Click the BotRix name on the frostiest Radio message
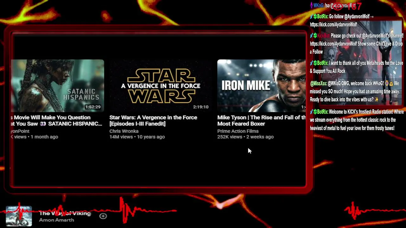406x228 pixels. (x=322, y=112)
